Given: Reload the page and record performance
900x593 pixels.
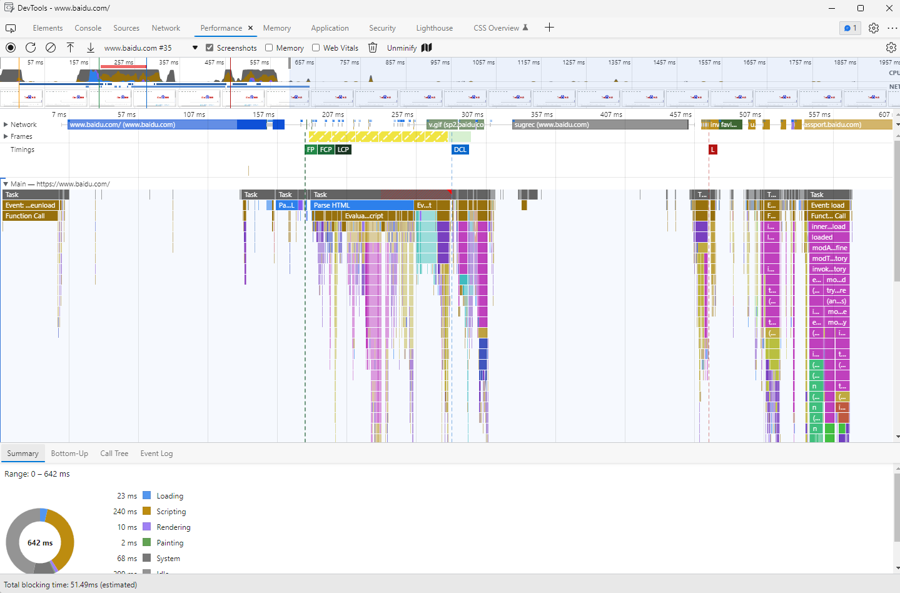Looking at the screenshot, I should click(x=30, y=48).
